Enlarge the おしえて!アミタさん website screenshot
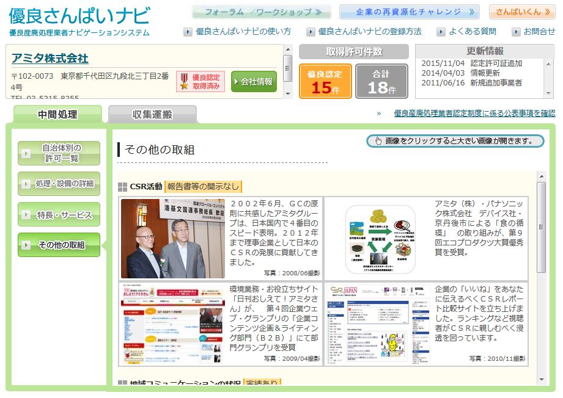The image size is (563, 398). tap(173, 324)
